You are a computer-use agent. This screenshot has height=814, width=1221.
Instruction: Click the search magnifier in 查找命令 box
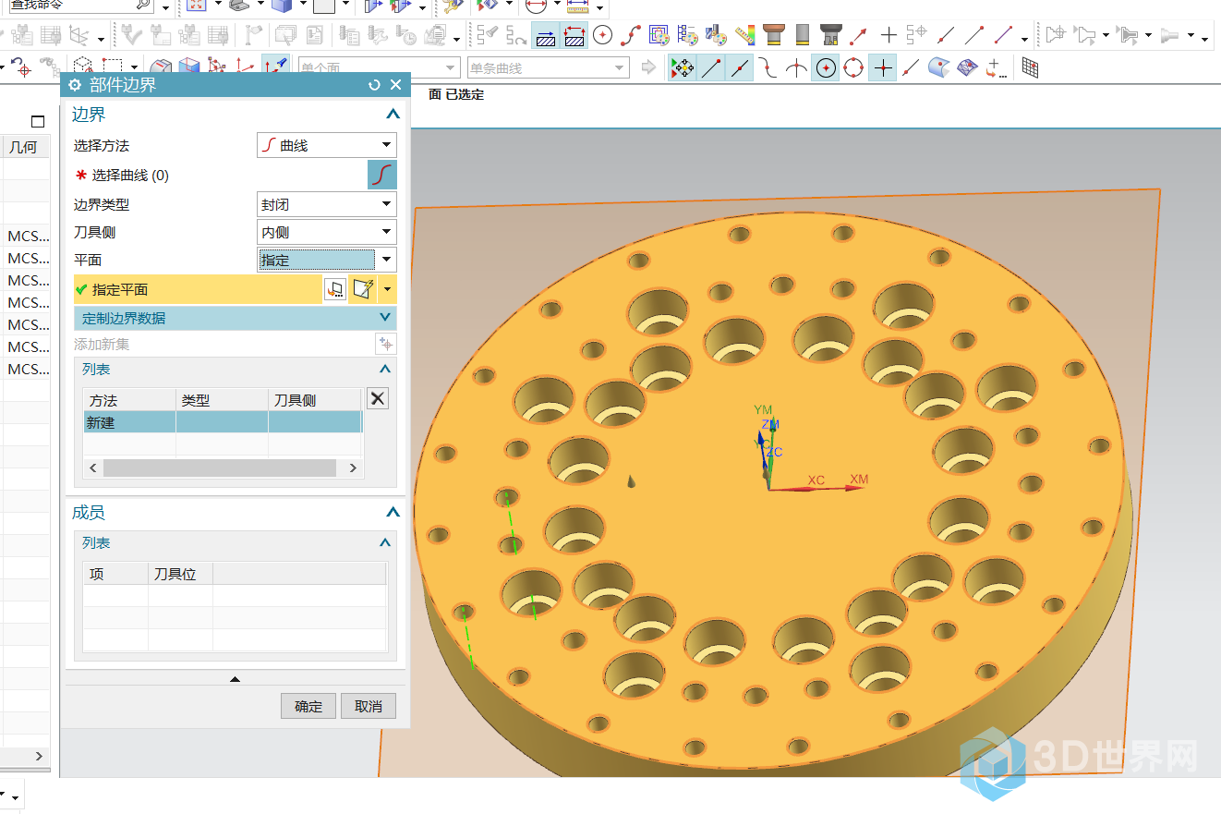click(142, 6)
